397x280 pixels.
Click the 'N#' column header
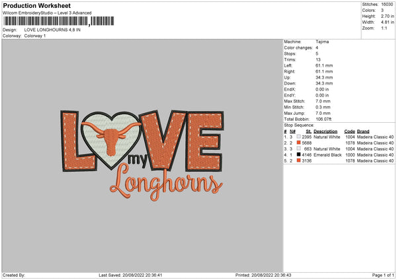coord(292,131)
